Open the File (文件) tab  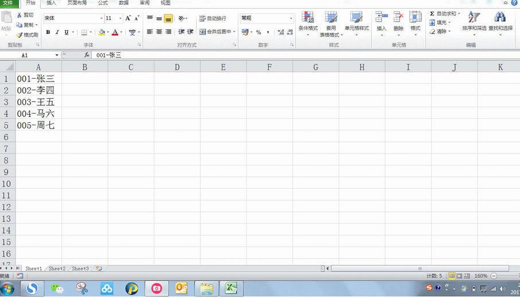[x=9, y=3]
